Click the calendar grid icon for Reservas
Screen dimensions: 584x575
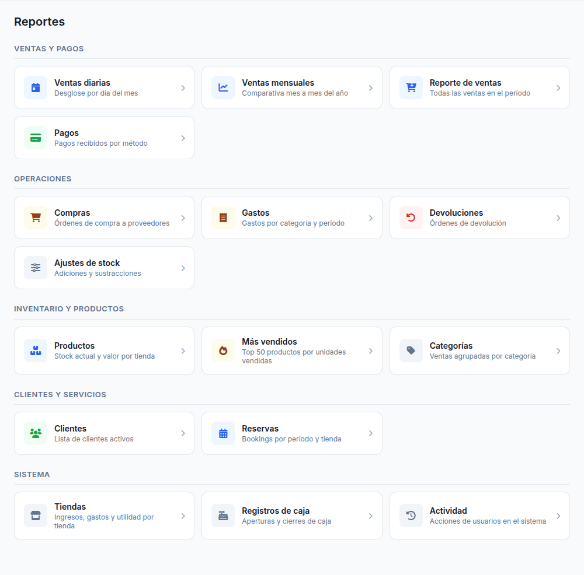coord(223,433)
